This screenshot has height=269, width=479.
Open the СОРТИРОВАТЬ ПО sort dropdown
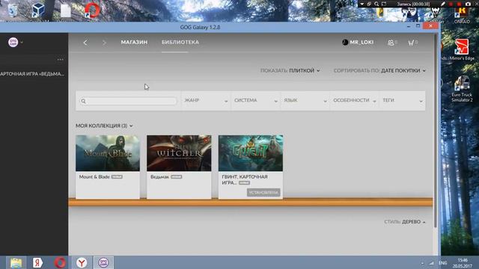click(379, 70)
